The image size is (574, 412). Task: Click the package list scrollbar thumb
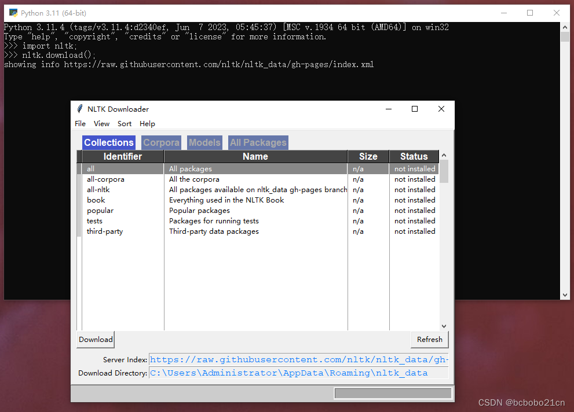click(444, 171)
